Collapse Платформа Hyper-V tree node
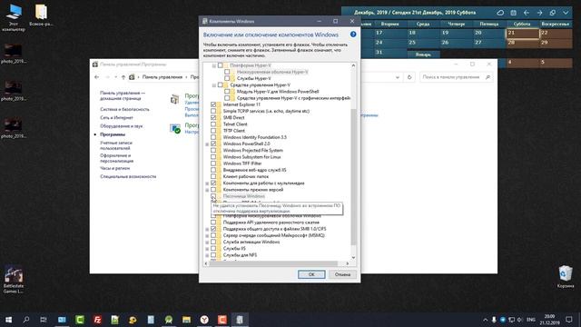This screenshot has height=327, width=581. click(x=214, y=65)
